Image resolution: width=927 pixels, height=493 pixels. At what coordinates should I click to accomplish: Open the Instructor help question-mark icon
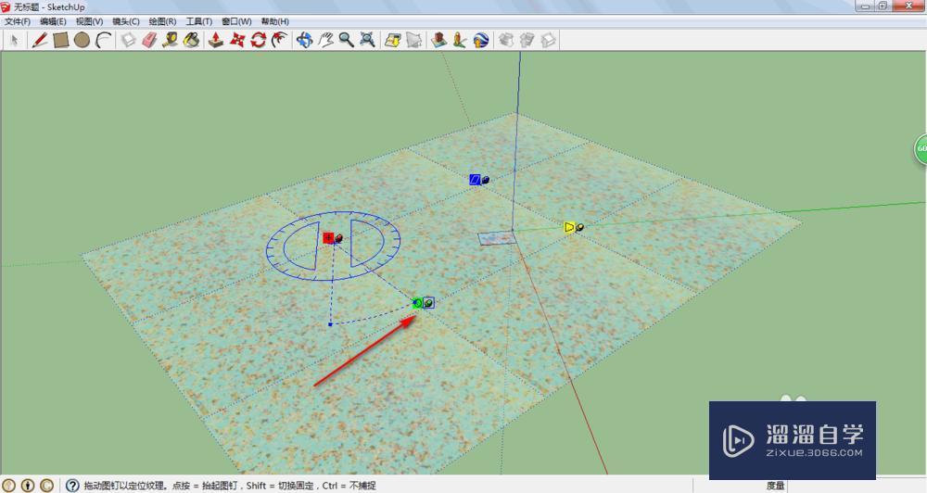[x=72, y=486]
